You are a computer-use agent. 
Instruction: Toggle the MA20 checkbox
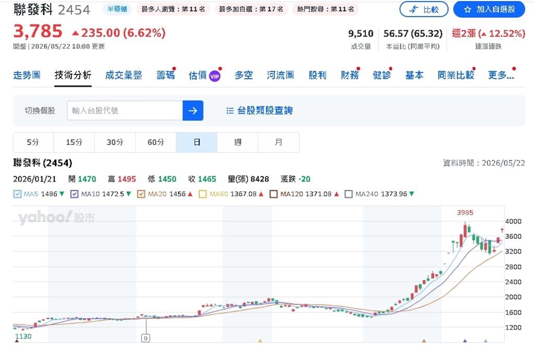click(141, 194)
